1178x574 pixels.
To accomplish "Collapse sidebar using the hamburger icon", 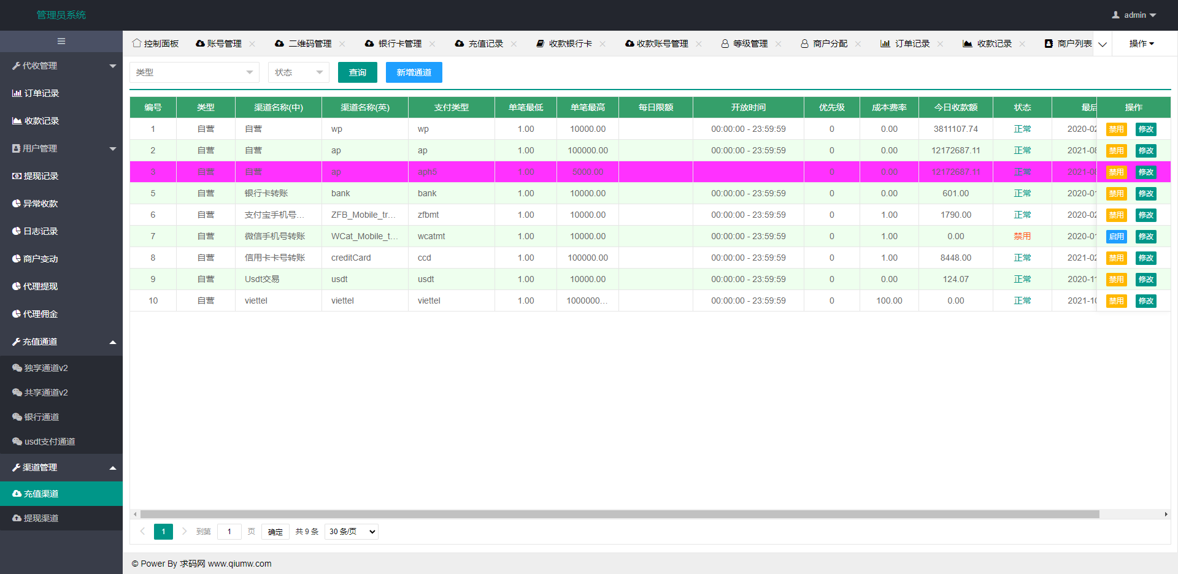I will coord(61,41).
